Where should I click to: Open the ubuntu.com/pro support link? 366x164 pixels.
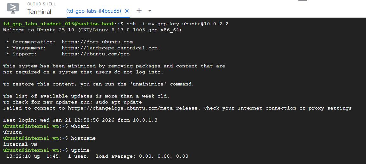(x=96, y=54)
